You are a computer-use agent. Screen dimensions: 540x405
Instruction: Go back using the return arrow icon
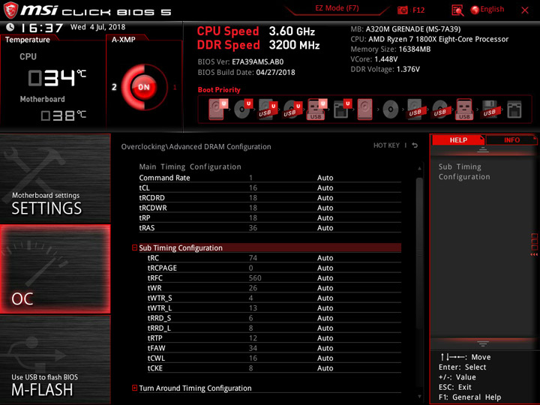coord(415,145)
